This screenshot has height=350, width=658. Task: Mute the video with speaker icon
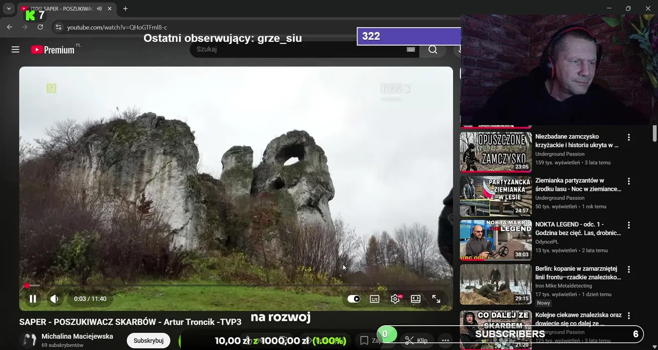[54, 299]
